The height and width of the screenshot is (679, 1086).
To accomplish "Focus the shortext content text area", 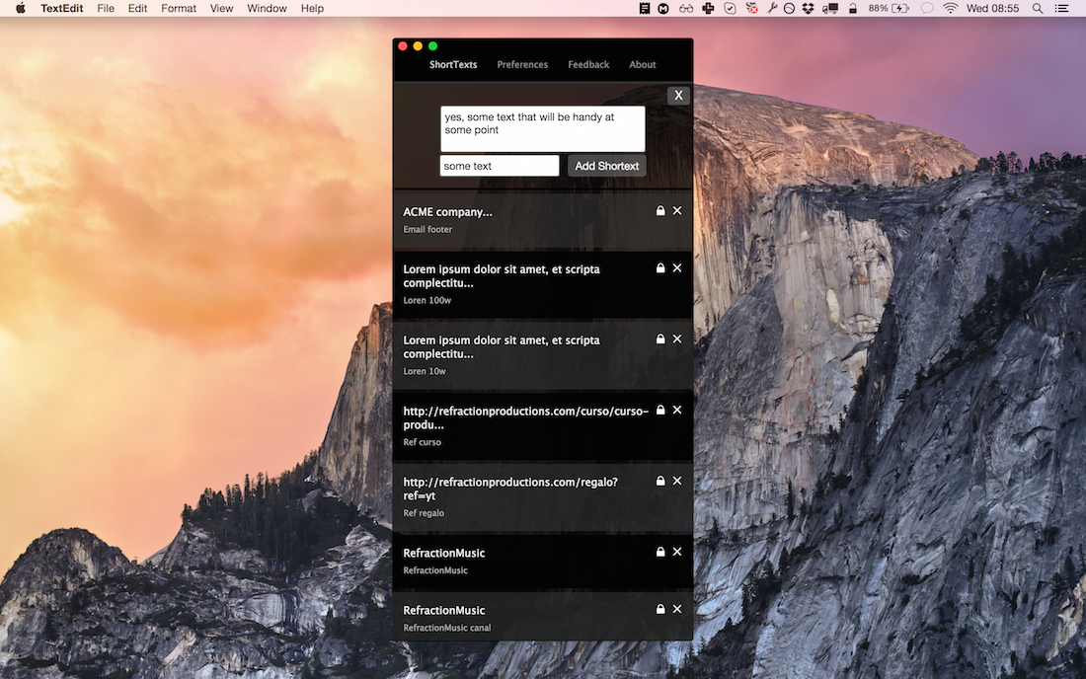I will point(542,128).
